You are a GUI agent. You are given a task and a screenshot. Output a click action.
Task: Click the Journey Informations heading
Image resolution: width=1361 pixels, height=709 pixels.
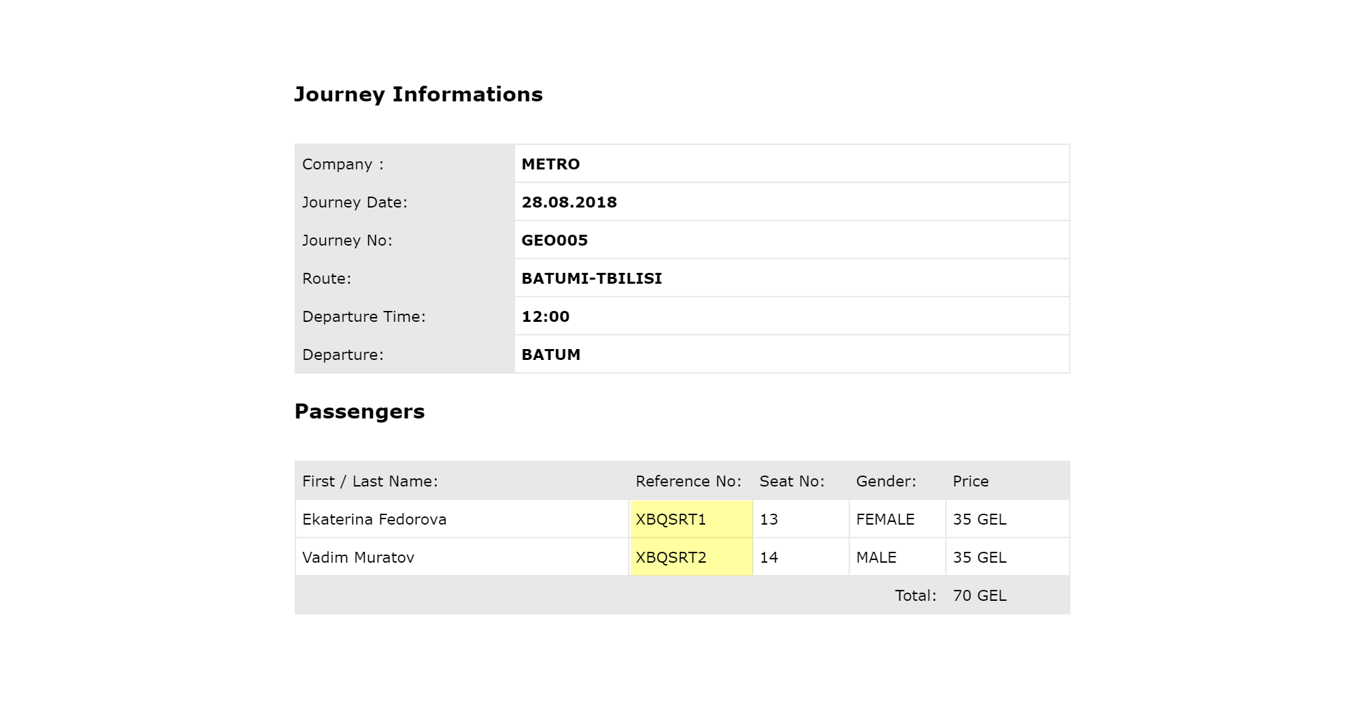tap(419, 94)
